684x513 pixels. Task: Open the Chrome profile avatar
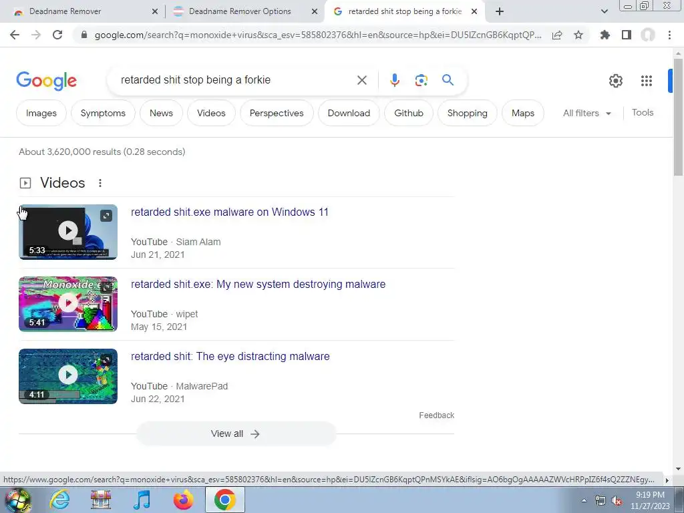[648, 35]
